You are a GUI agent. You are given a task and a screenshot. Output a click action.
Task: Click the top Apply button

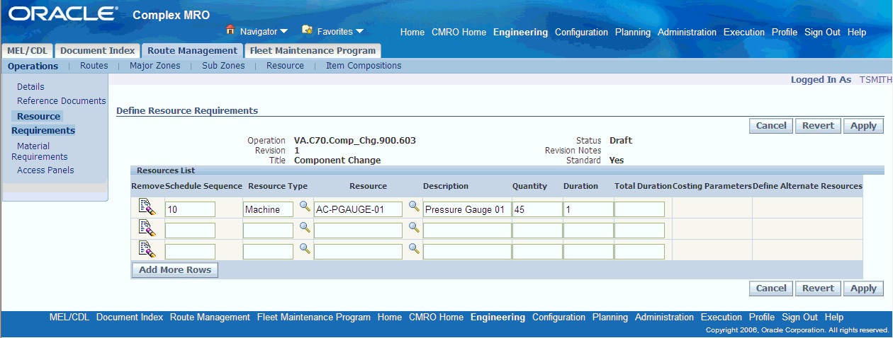(863, 126)
